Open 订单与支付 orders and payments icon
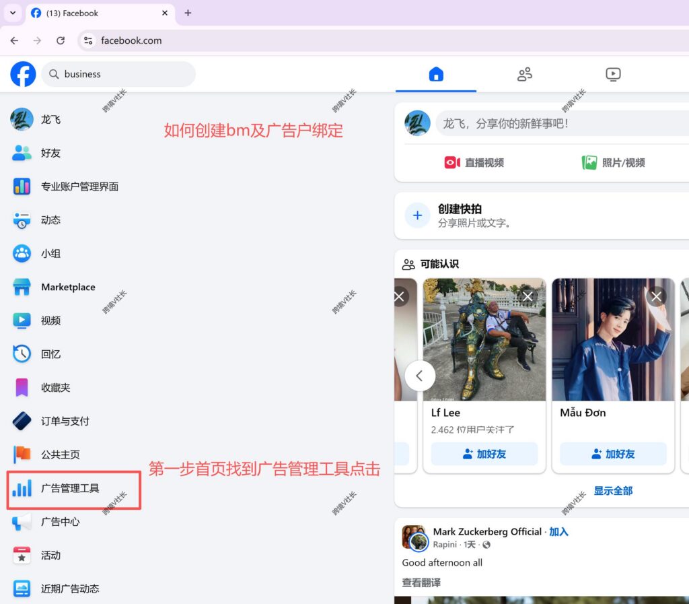 click(22, 421)
